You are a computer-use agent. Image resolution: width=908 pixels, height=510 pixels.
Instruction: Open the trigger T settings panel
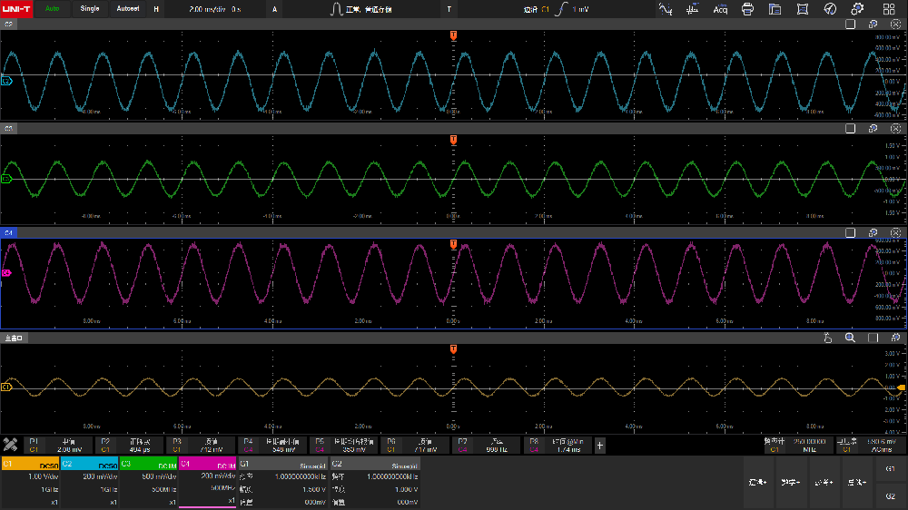(449, 9)
